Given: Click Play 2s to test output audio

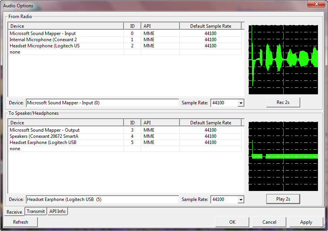Looking at the screenshot, I should [283, 199].
